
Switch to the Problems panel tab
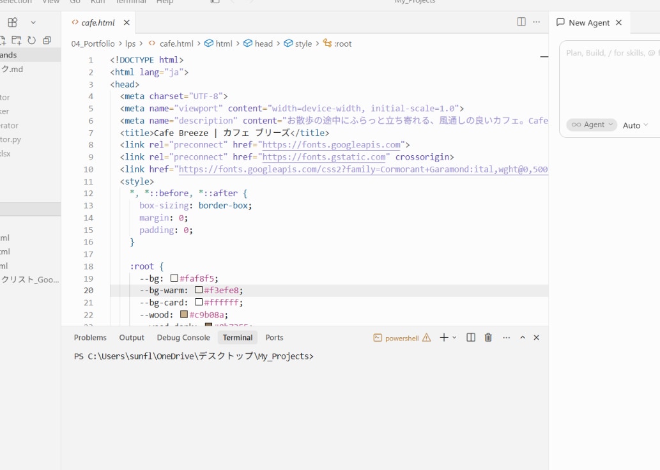[90, 337]
